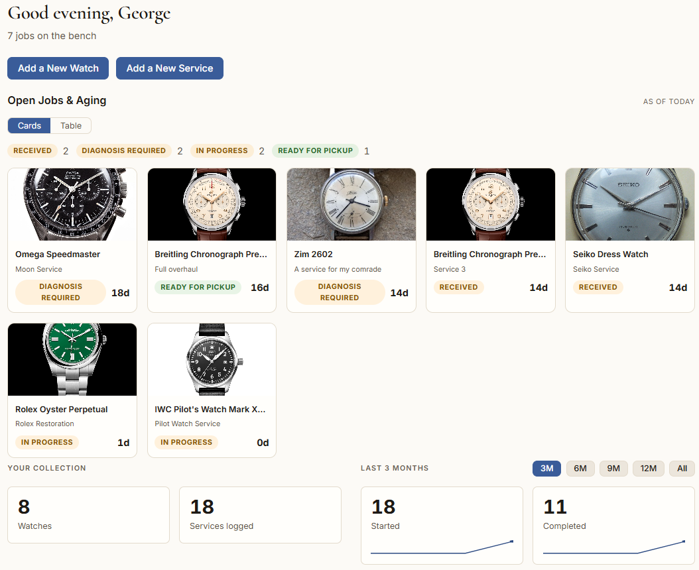The width and height of the screenshot is (699, 570).
Task: Click the IN PROGRESS badge on IWC card
Action: click(186, 443)
